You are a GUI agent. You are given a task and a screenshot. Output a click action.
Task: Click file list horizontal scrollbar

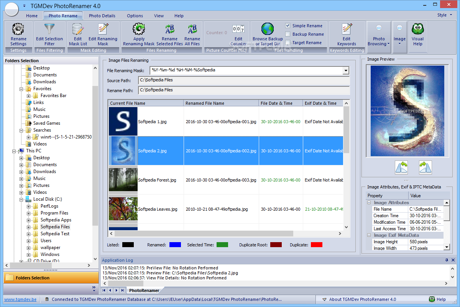point(204,233)
